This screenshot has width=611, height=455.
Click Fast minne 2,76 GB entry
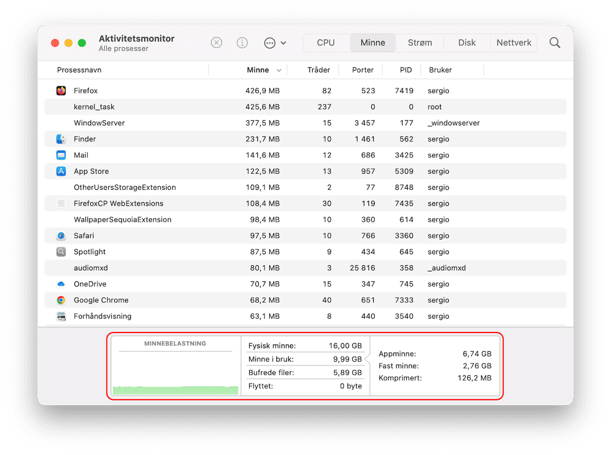point(435,366)
